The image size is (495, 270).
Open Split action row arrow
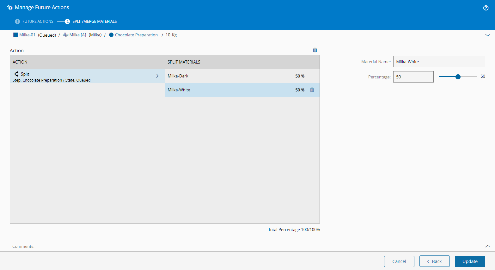click(157, 76)
